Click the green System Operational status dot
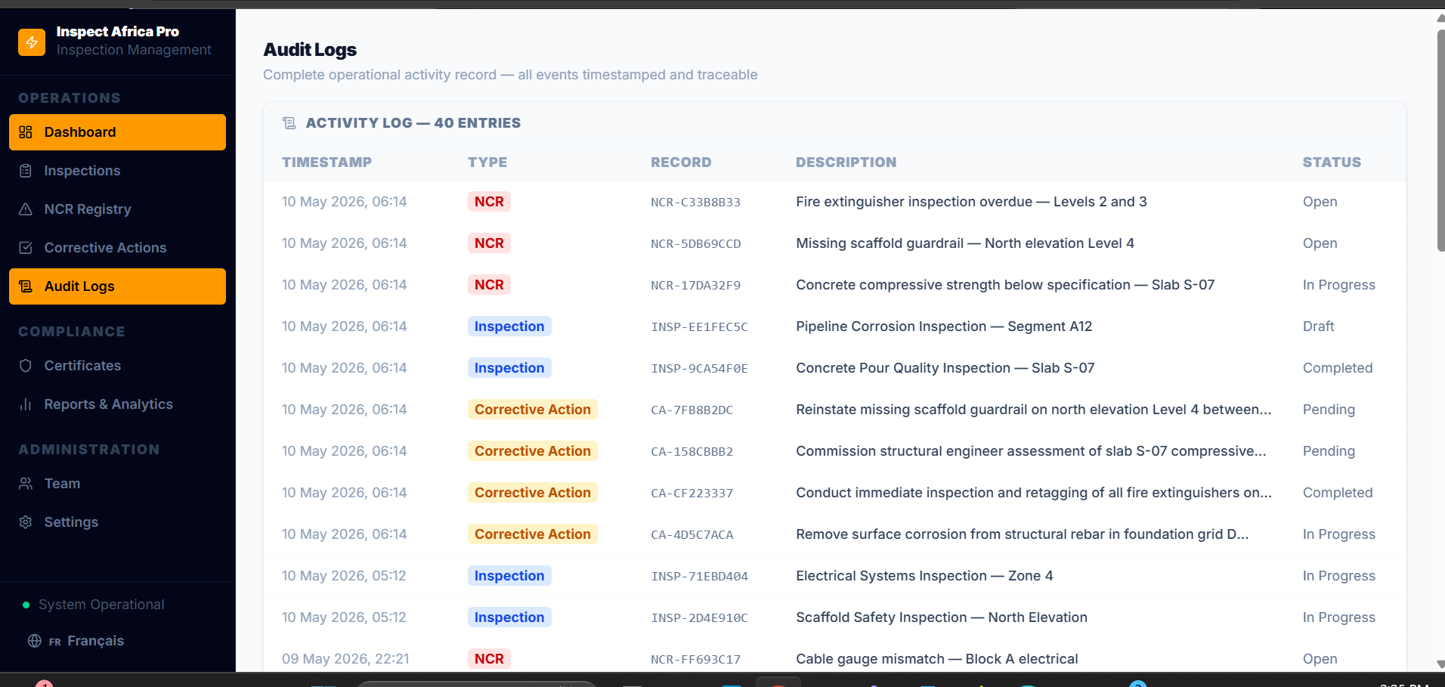The image size is (1445, 687). click(26, 605)
